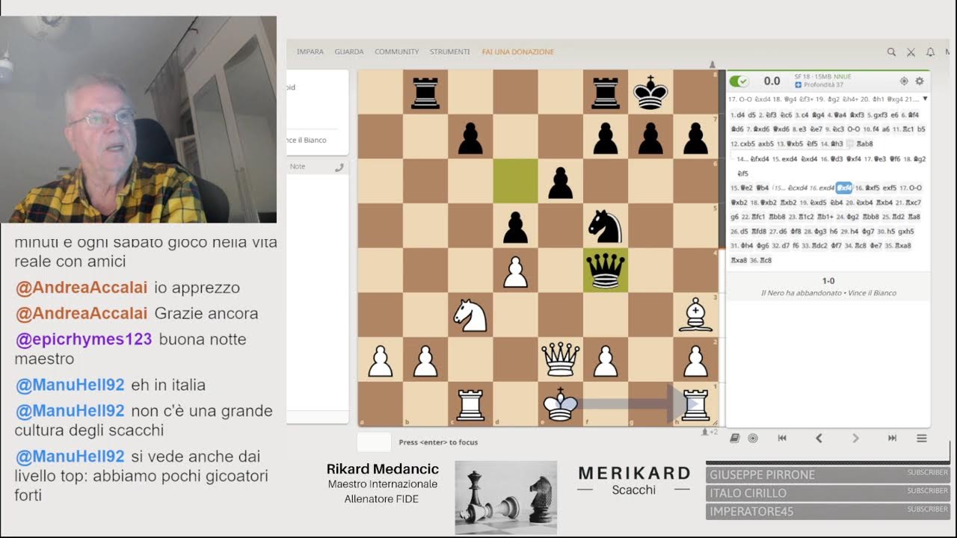Select the black rook on f8
This screenshot has height=538, width=957.
tap(606, 92)
